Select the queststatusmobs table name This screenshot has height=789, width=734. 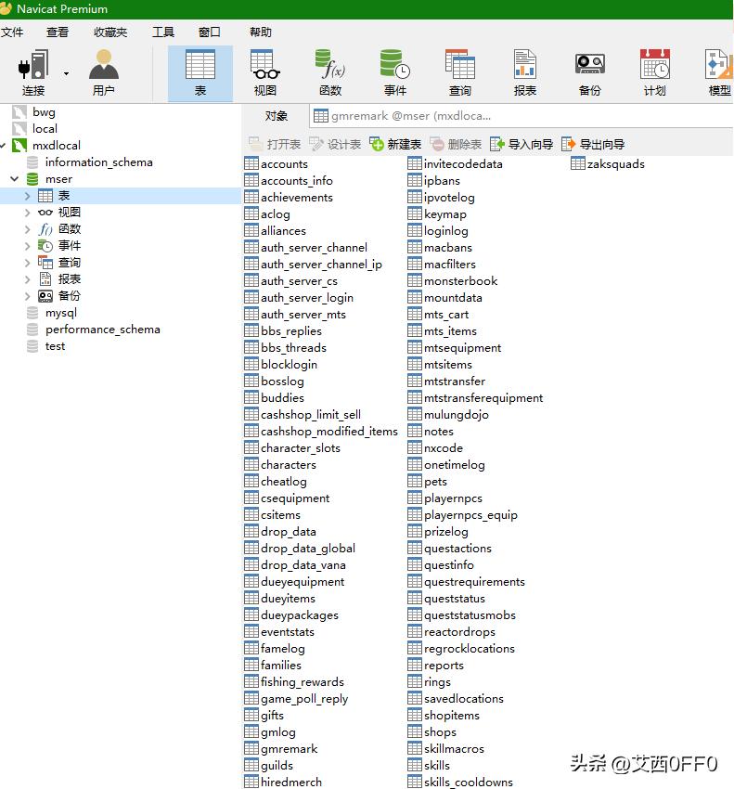[470, 615]
